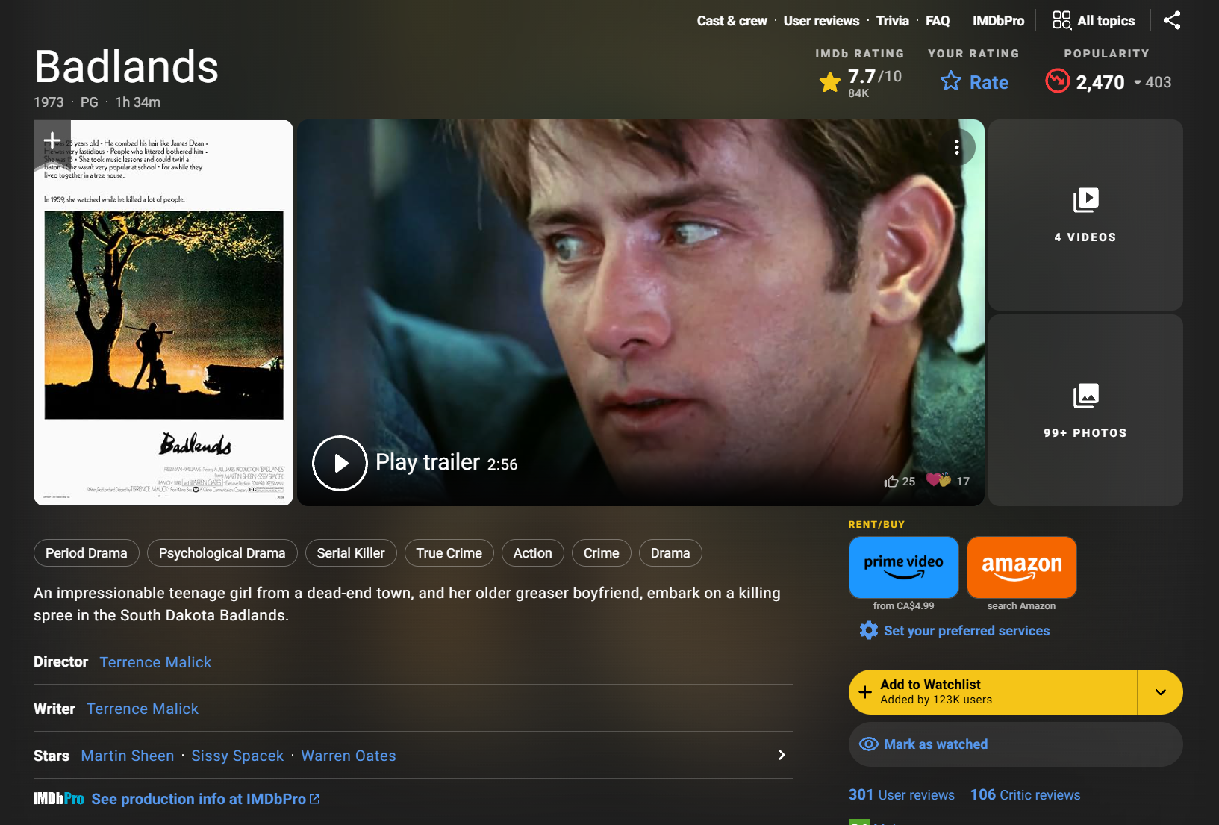This screenshot has width=1219, height=825.
Task: Click the gold IMDb rating star
Action: point(830,82)
